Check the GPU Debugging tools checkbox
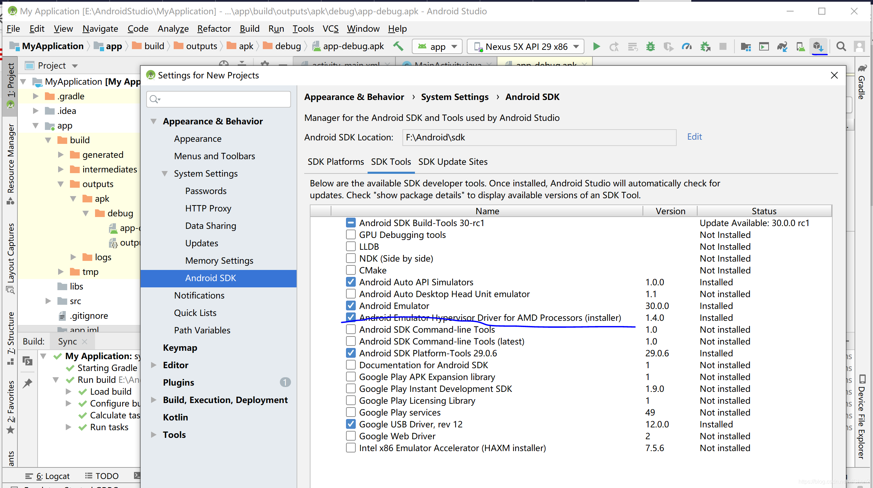The height and width of the screenshot is (488, 873). click(x=351, y=235)
